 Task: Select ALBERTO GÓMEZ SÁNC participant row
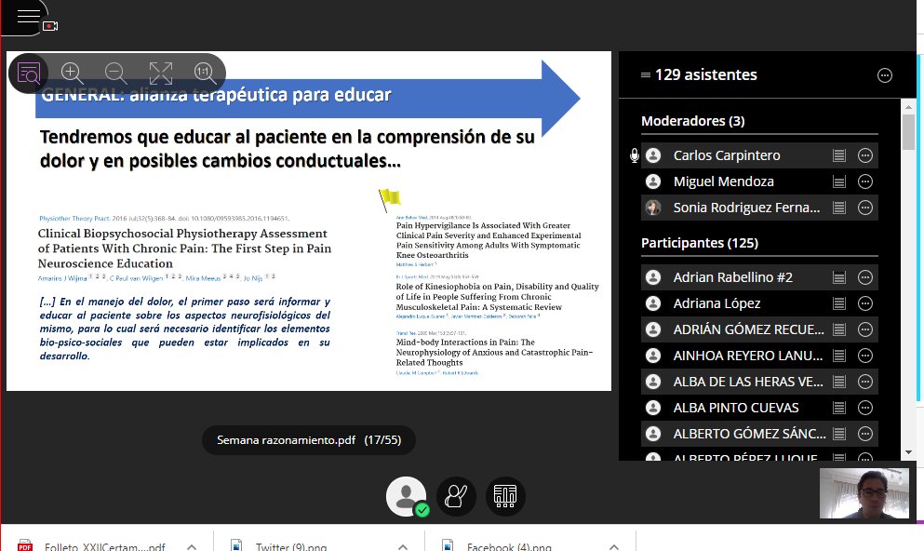[x=759, y=434]
